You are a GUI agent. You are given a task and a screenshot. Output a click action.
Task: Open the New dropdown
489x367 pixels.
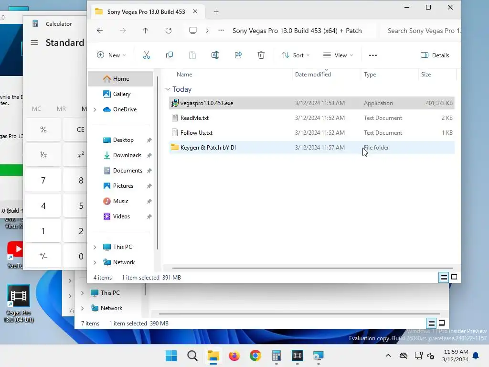[111, 55]
